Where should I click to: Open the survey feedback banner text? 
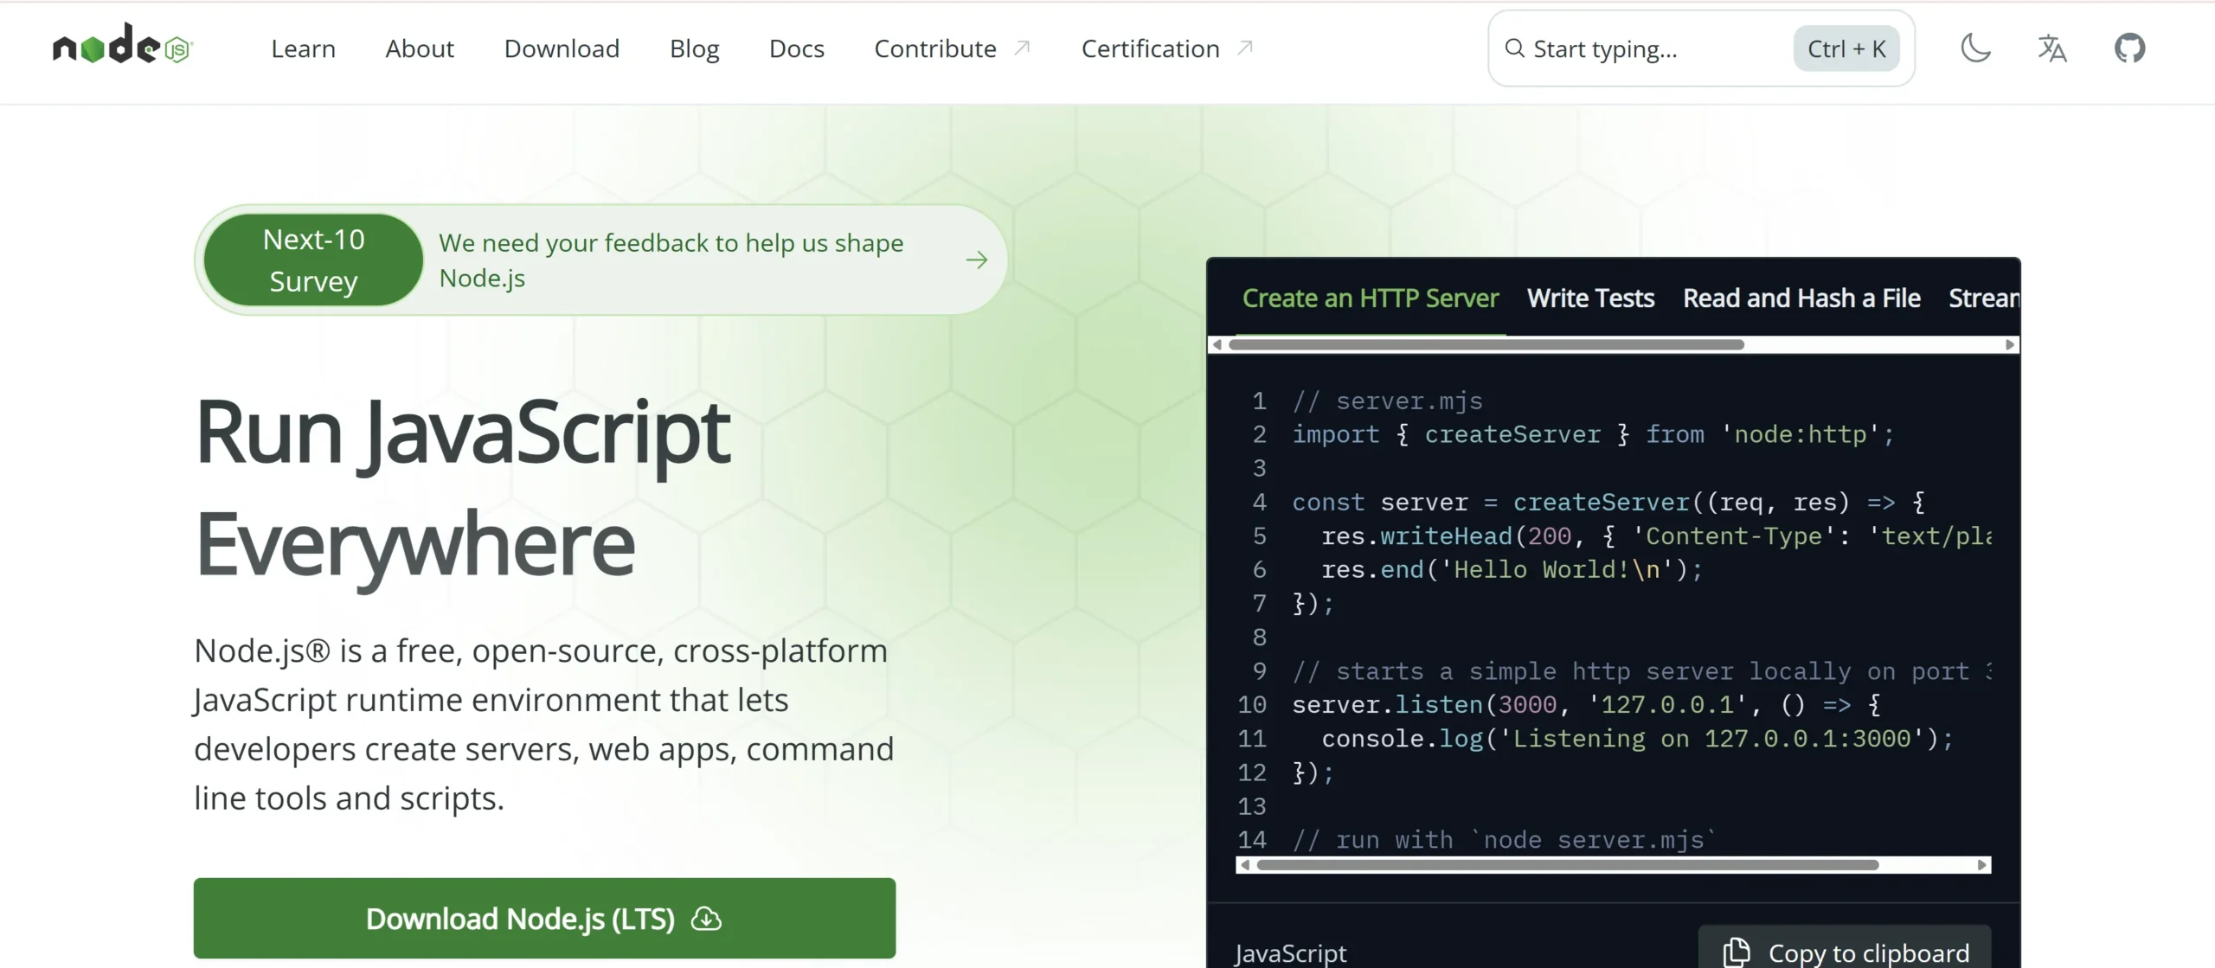[x=671, y=260]
